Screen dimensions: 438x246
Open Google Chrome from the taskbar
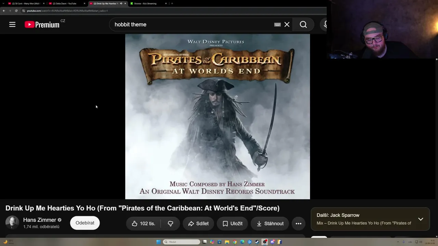click(x=235, y=242)
